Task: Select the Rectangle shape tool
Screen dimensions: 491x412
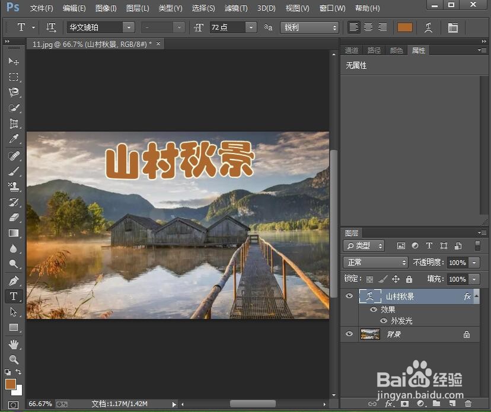Action: pyautogui.click(x=14, y=327)
